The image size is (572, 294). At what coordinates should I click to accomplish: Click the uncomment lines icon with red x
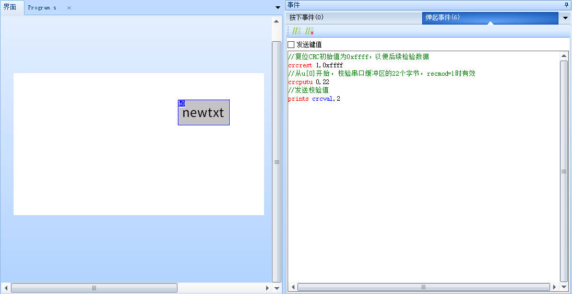[309, 31]
